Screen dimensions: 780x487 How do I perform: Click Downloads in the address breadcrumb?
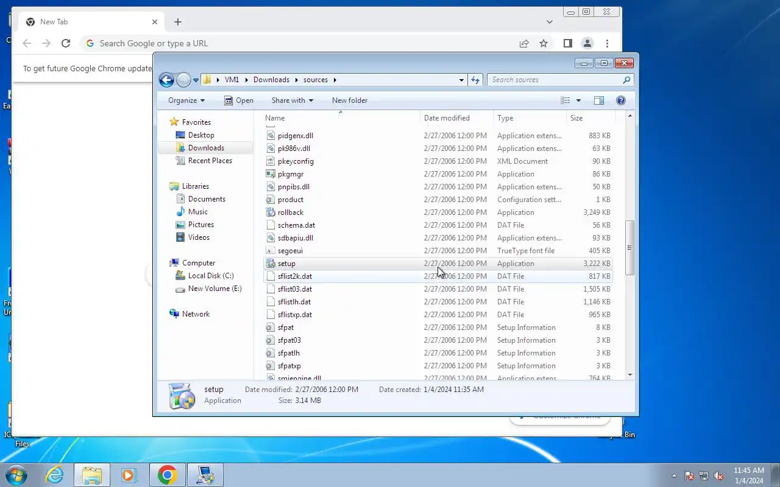(x=271, y=80)
